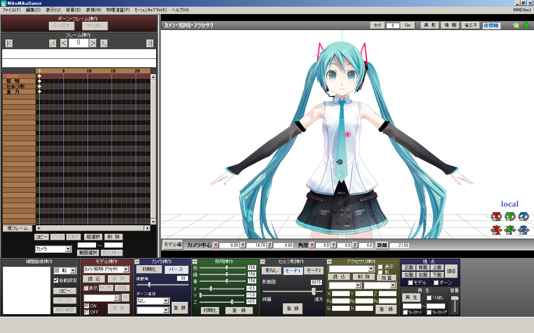Jump to first frame arrow button
The height and width of the screenshot is (333, 534).
[x=9, y=43]
